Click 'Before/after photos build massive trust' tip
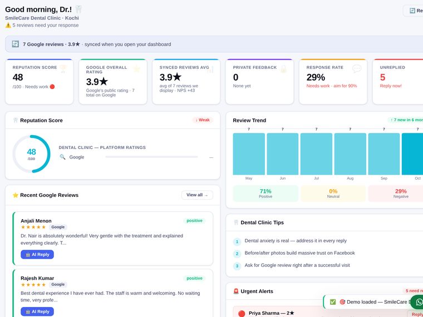 pos(299,253)
